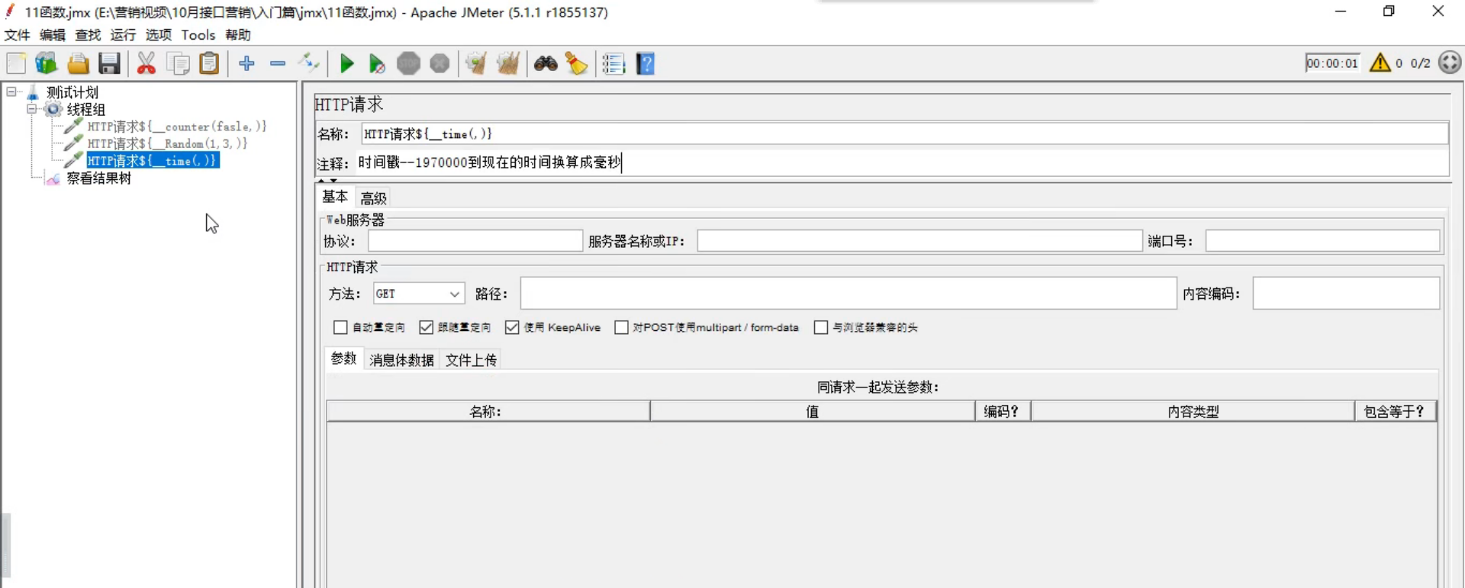Click the 名称: parameters column header
The width and height of the screenshot is (1465, 588).
point(488,412)
